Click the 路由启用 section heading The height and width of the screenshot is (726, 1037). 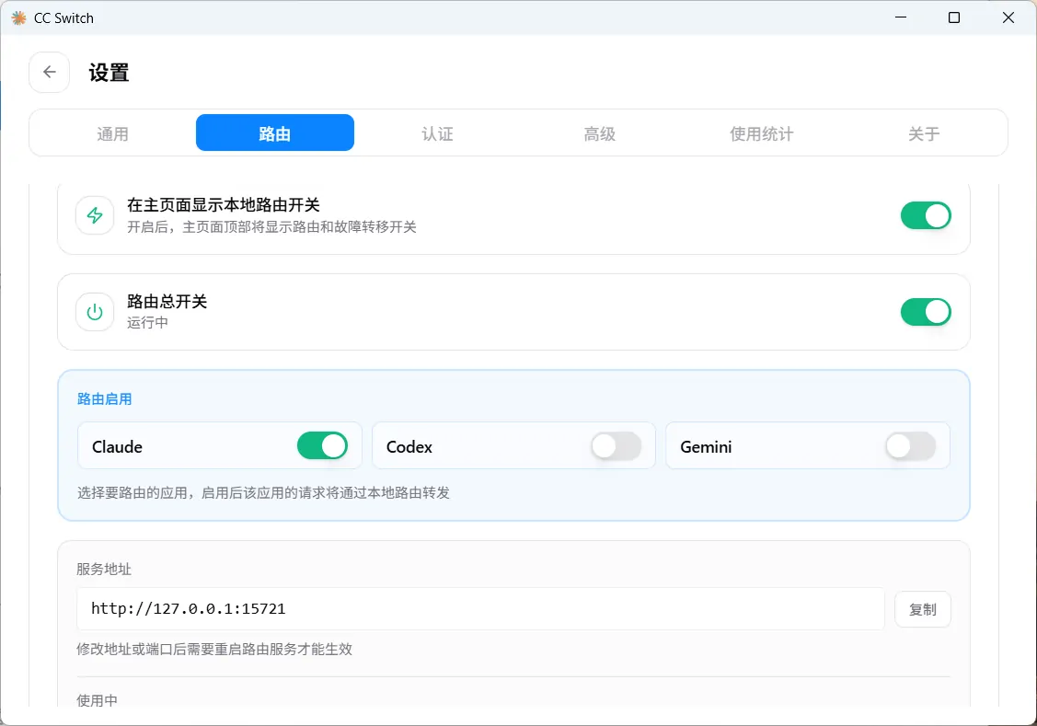click(105, 398)
